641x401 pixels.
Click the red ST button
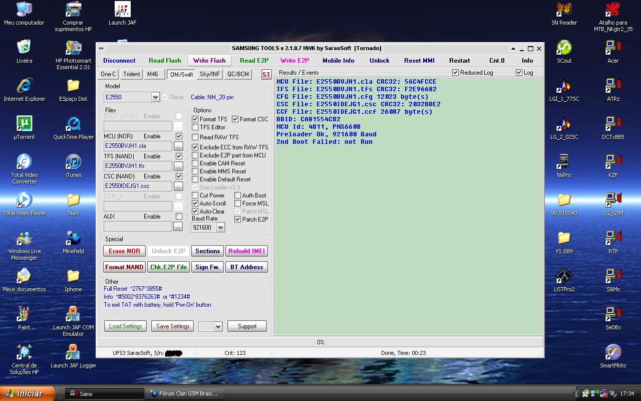click(x=266, y=75)
